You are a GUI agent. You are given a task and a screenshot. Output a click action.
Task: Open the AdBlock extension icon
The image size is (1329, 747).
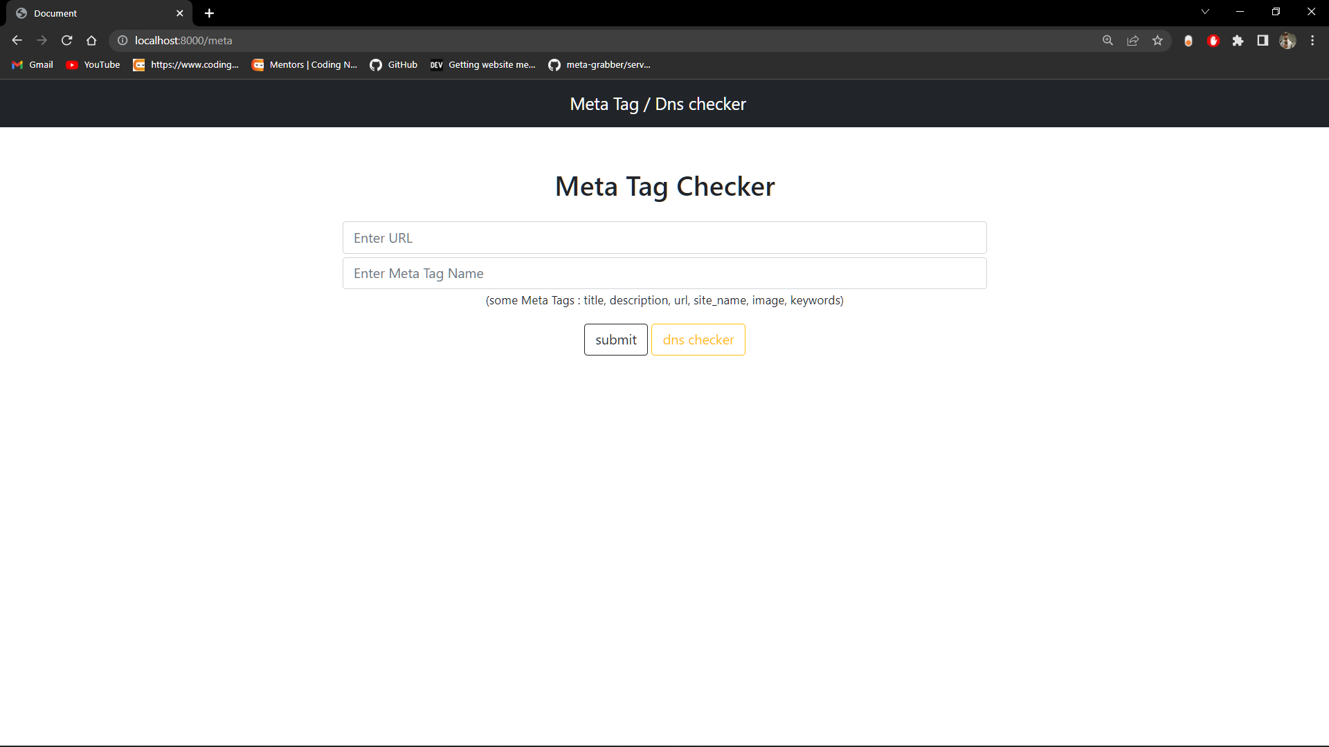pos(1213,41)
